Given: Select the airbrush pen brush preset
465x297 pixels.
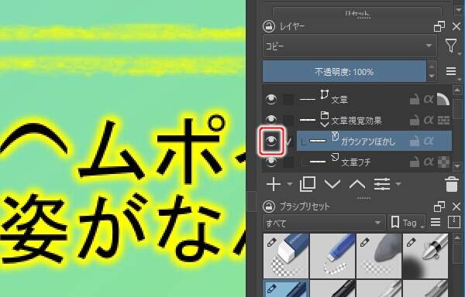Looking at the screenshot, I should pyautogui.click(x=425, y=256).
